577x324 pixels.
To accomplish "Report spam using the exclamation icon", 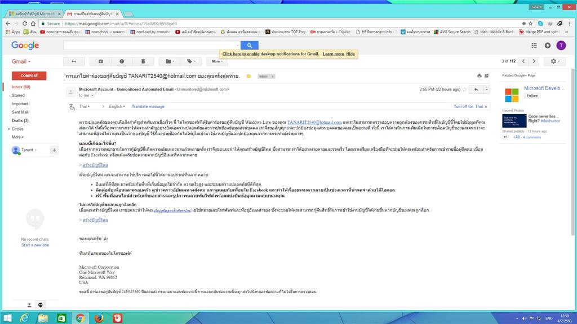I will pos(122,61).
